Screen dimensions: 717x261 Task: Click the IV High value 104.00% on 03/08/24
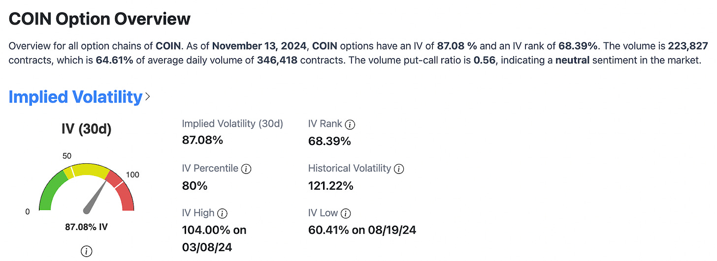[214, 237]
